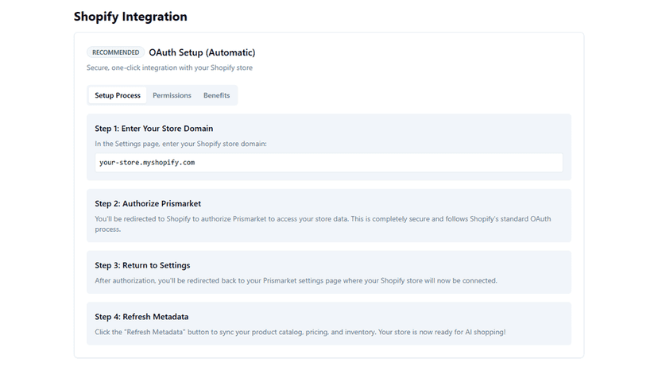The height and width of the screenshot is (370, 658).
Task: Click the Step 1: Enter Your Store Domain heading
Action: [x=153, y=129]
